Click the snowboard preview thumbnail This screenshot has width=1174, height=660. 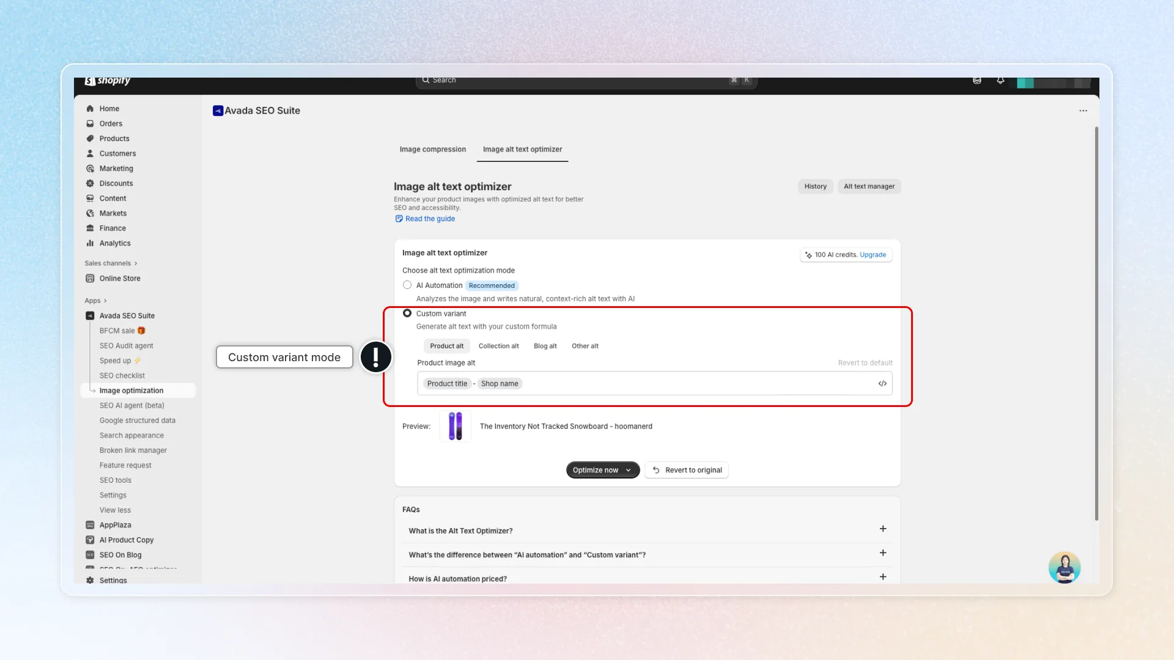(456, 427)
